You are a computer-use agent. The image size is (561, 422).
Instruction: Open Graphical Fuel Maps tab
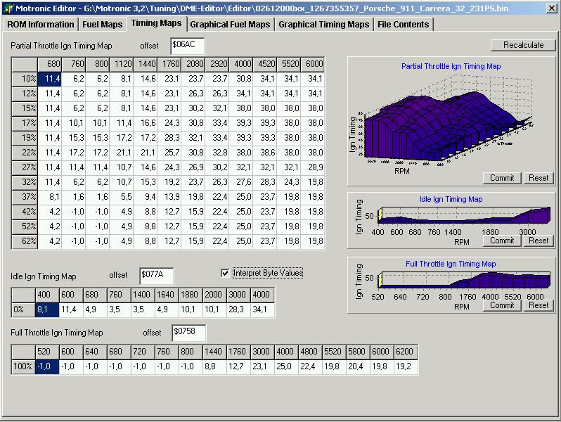(230, 25)
